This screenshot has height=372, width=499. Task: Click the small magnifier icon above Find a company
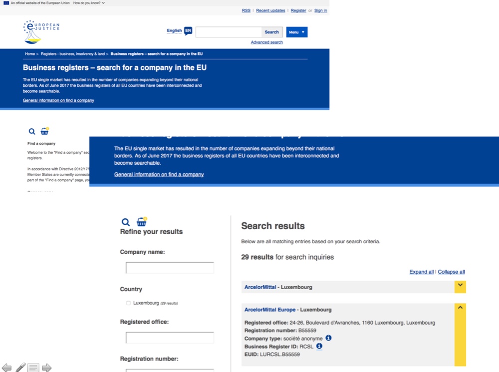point(32,131)
